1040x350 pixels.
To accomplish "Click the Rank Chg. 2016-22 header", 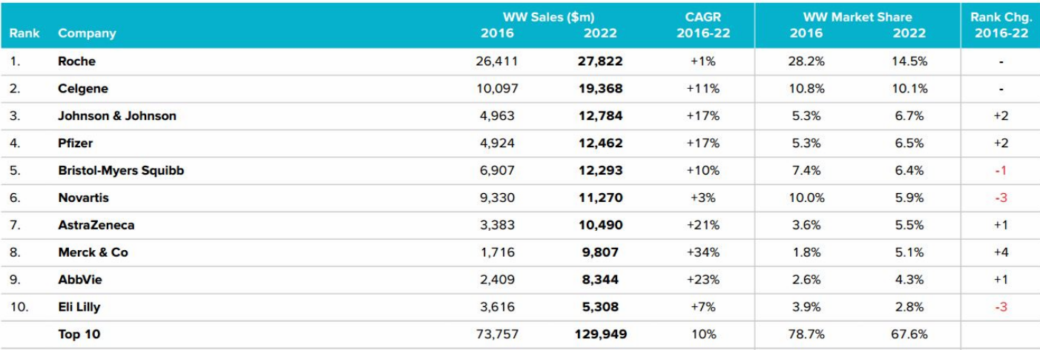I will tap(1001, 25).
